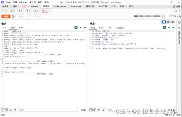Open Repeater tab search magnifier icon
The height and width of the screenshot is (117, 182).
point(176,11)
